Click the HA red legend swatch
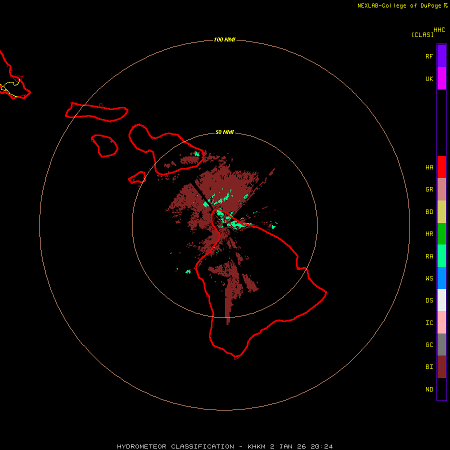 click(x=441, y=167)
